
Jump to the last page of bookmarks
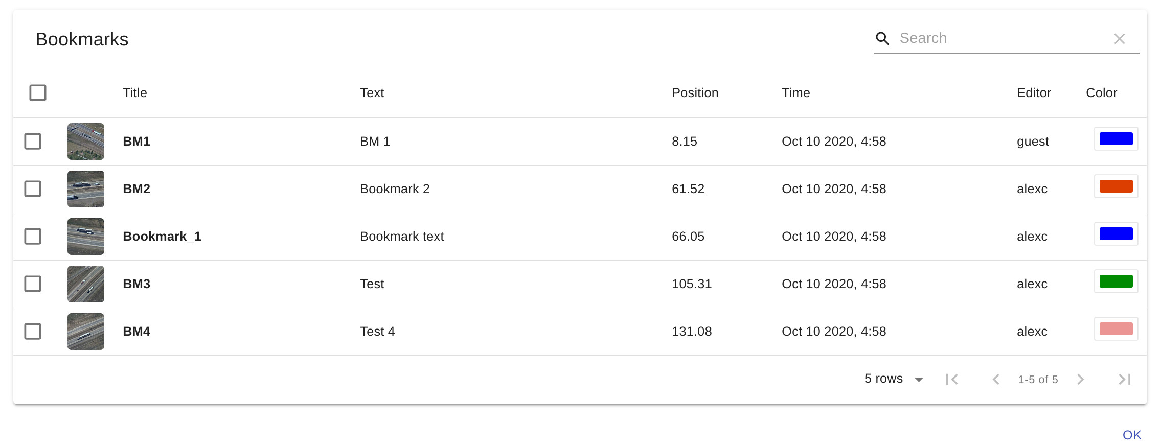tap(1124, 379)
